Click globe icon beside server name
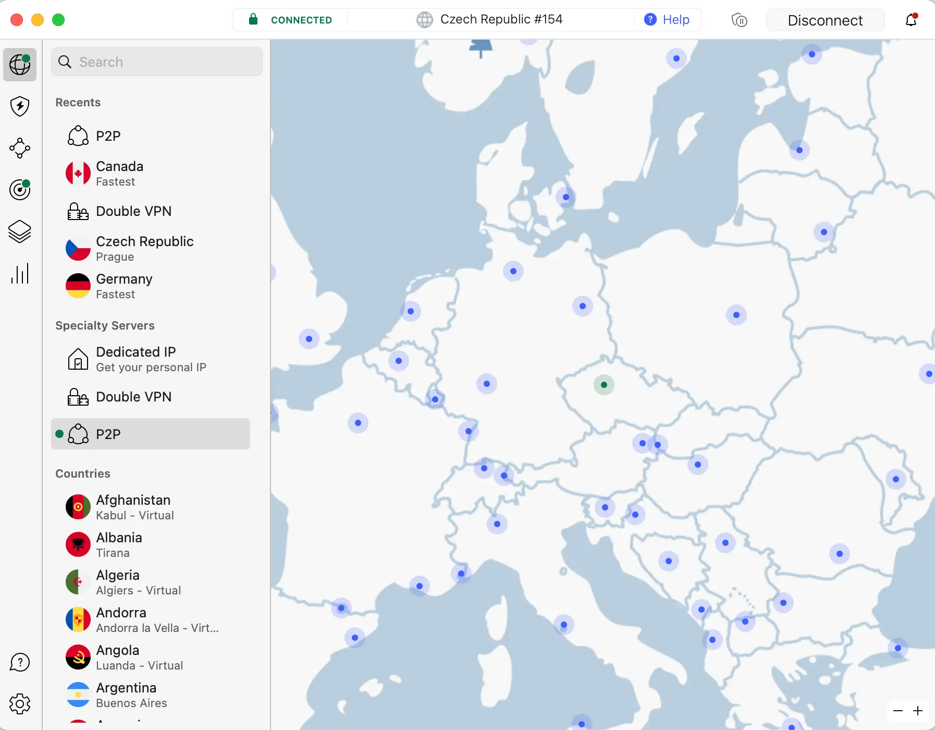Screen dimensions: 935x730 pos(425,20)
